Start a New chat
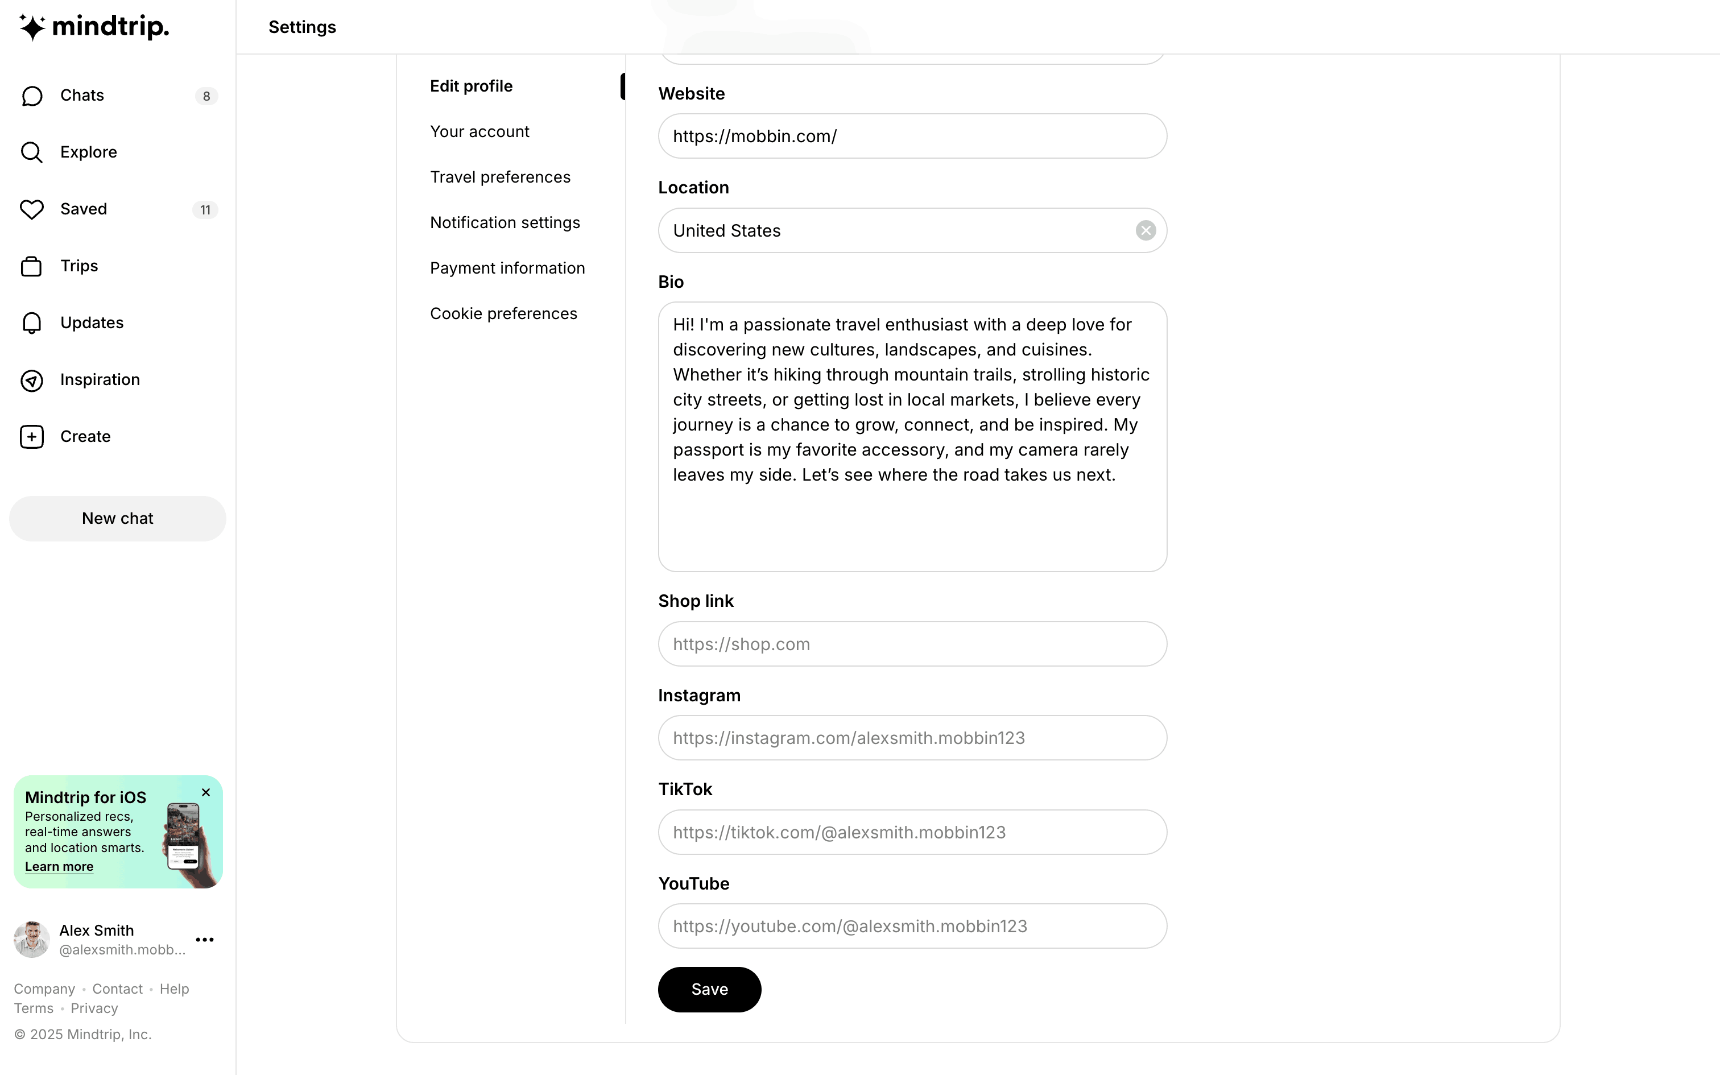 (117, 518)
